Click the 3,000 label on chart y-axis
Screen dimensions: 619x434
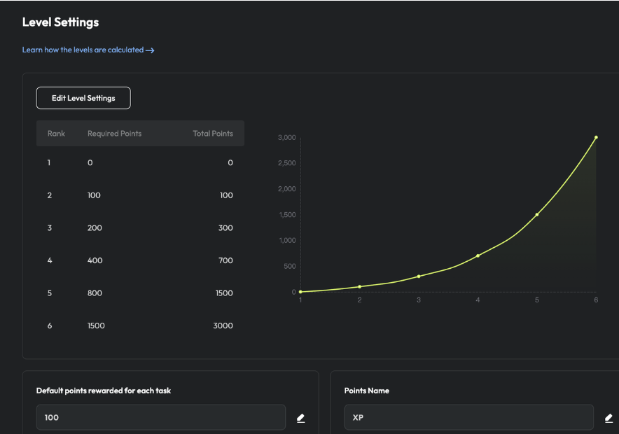(x=286, y=137)
